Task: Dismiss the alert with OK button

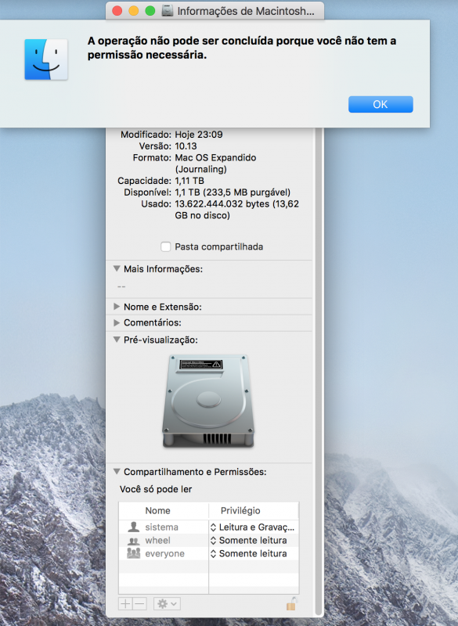Action: point(380,104)
